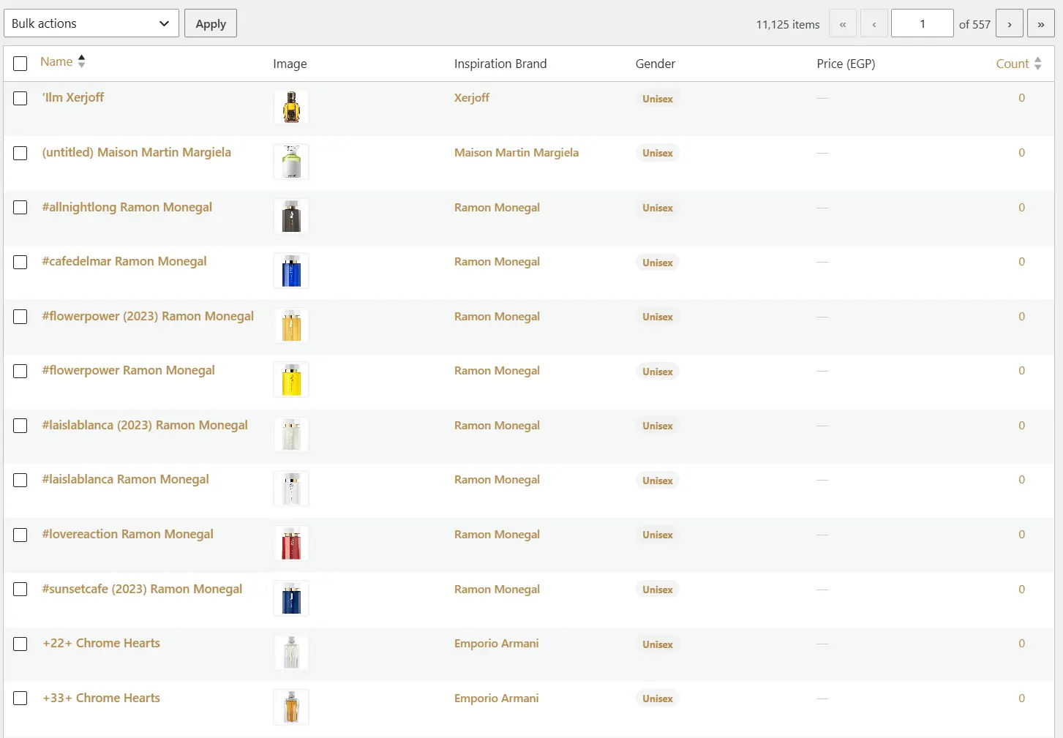Open #cafedelmar Ramon Monegal item
Screen dimensions: 1063x738
[x=124, y=261]
